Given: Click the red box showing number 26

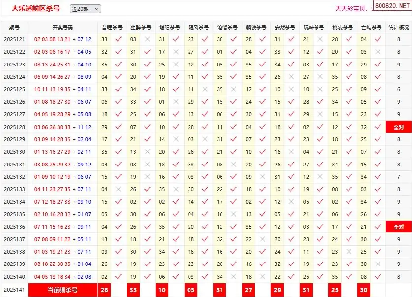Looking at the screenshot, I should click(104, 290).
